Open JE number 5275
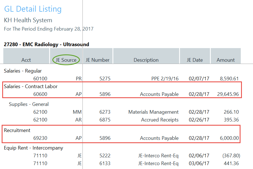253x169 pixels. coord(105,79)
